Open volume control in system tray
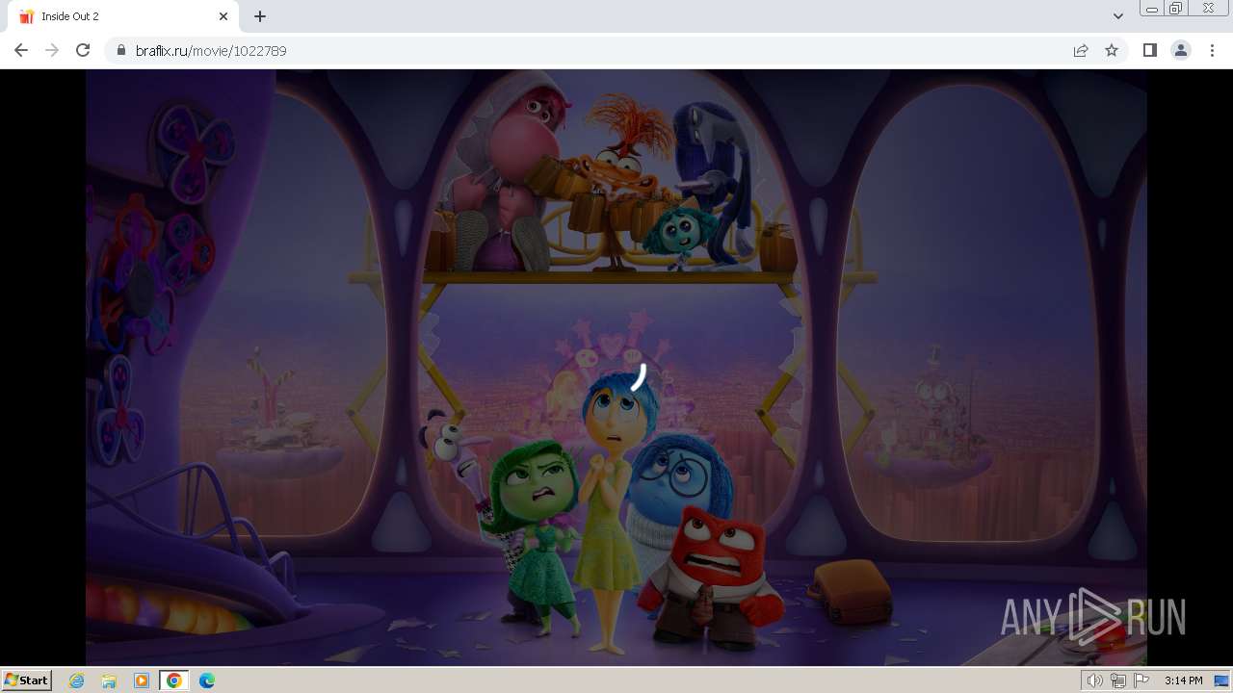 [x=1094, y=680]
